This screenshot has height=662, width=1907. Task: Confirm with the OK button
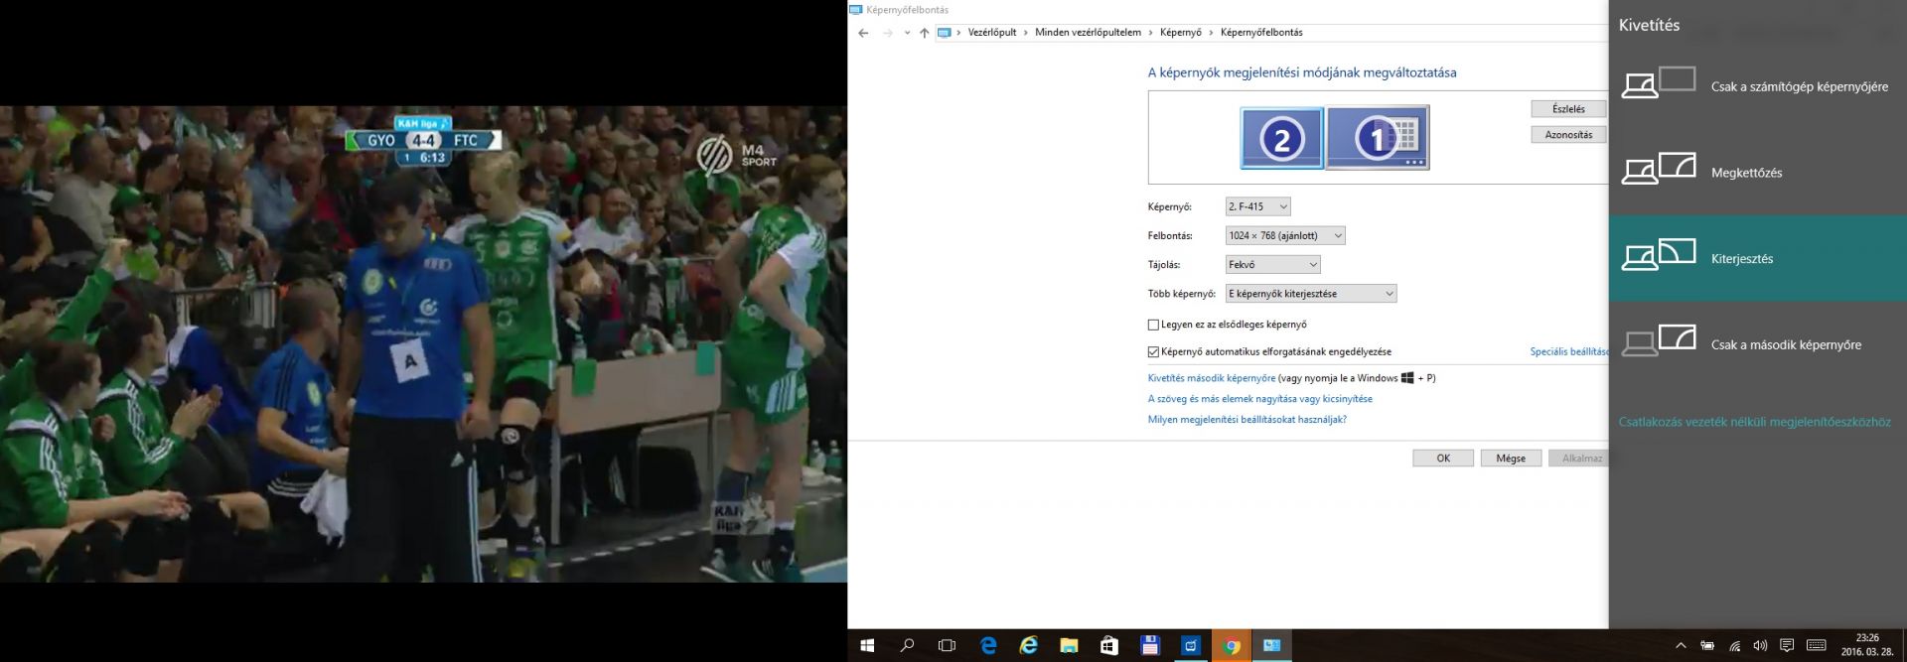point(1443,459)
